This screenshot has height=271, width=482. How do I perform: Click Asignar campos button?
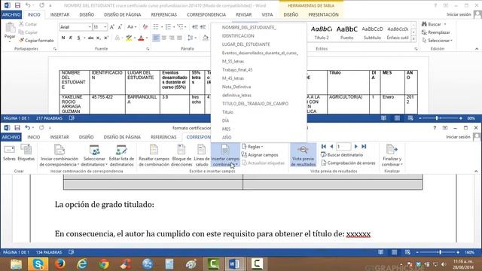click(260, 155)
